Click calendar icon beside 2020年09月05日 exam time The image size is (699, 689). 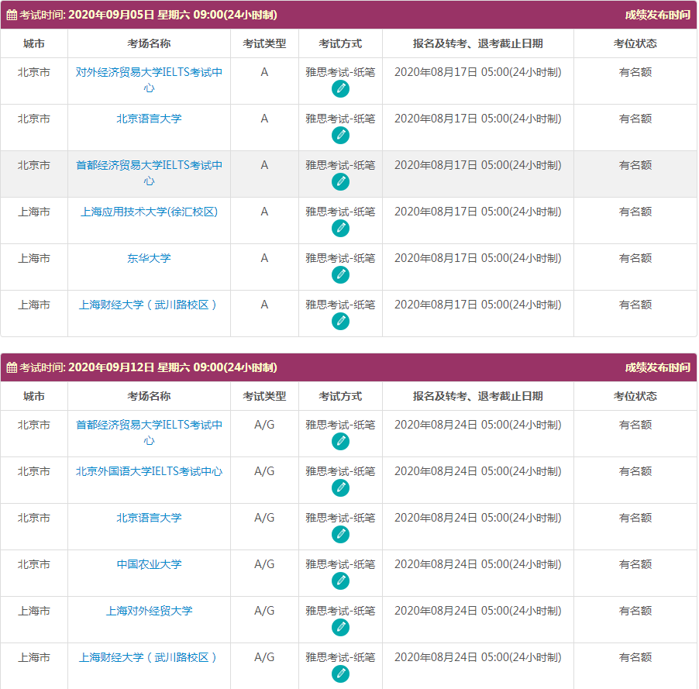click(12, 16)
